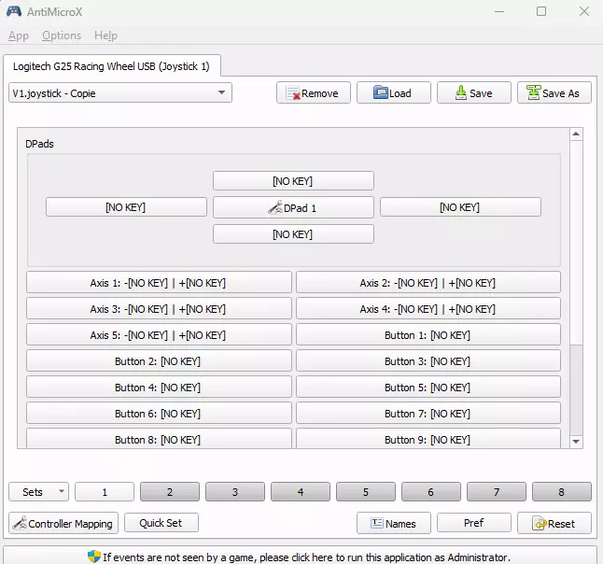
Task: Assign a key to Button 1
Action: 428,335
